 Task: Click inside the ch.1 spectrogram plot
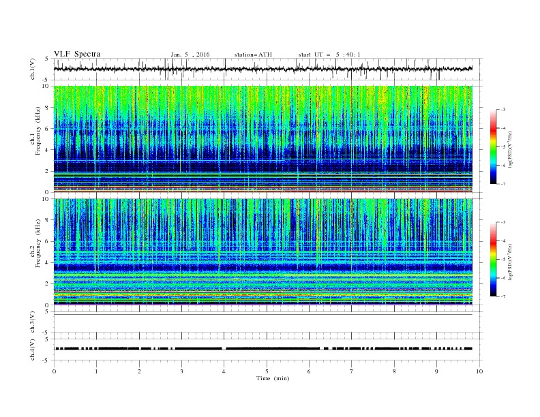(x=263, y=139)
